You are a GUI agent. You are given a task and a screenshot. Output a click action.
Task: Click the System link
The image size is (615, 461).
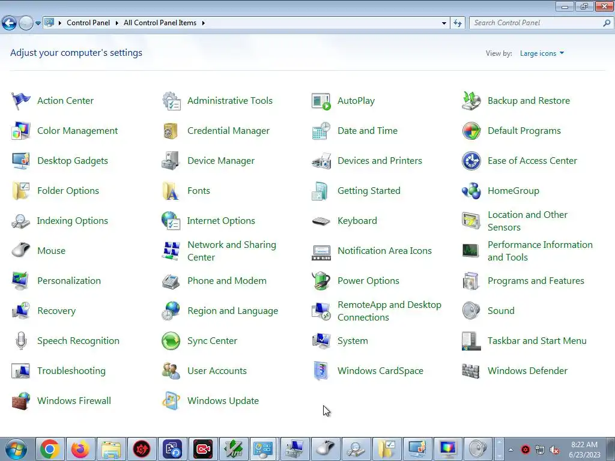353,341
